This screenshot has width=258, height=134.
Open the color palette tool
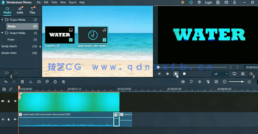pyautogui.click(x=47, y=82)
